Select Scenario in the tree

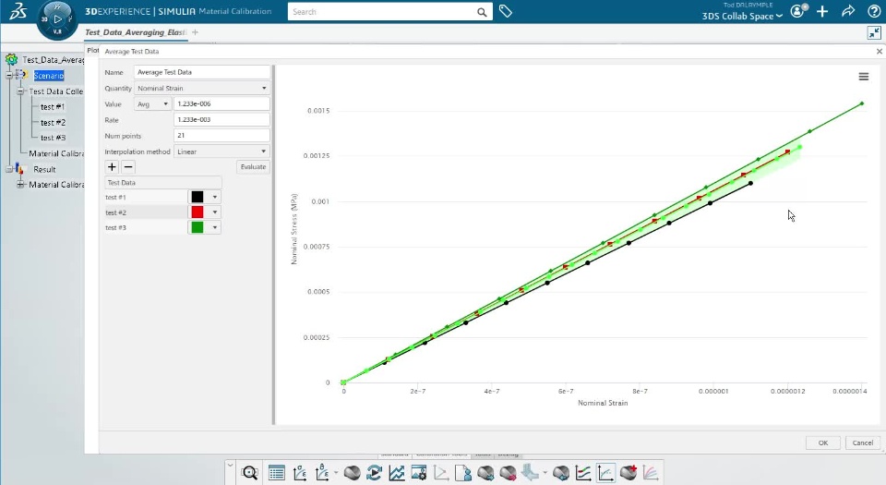[x=49, y=75]
